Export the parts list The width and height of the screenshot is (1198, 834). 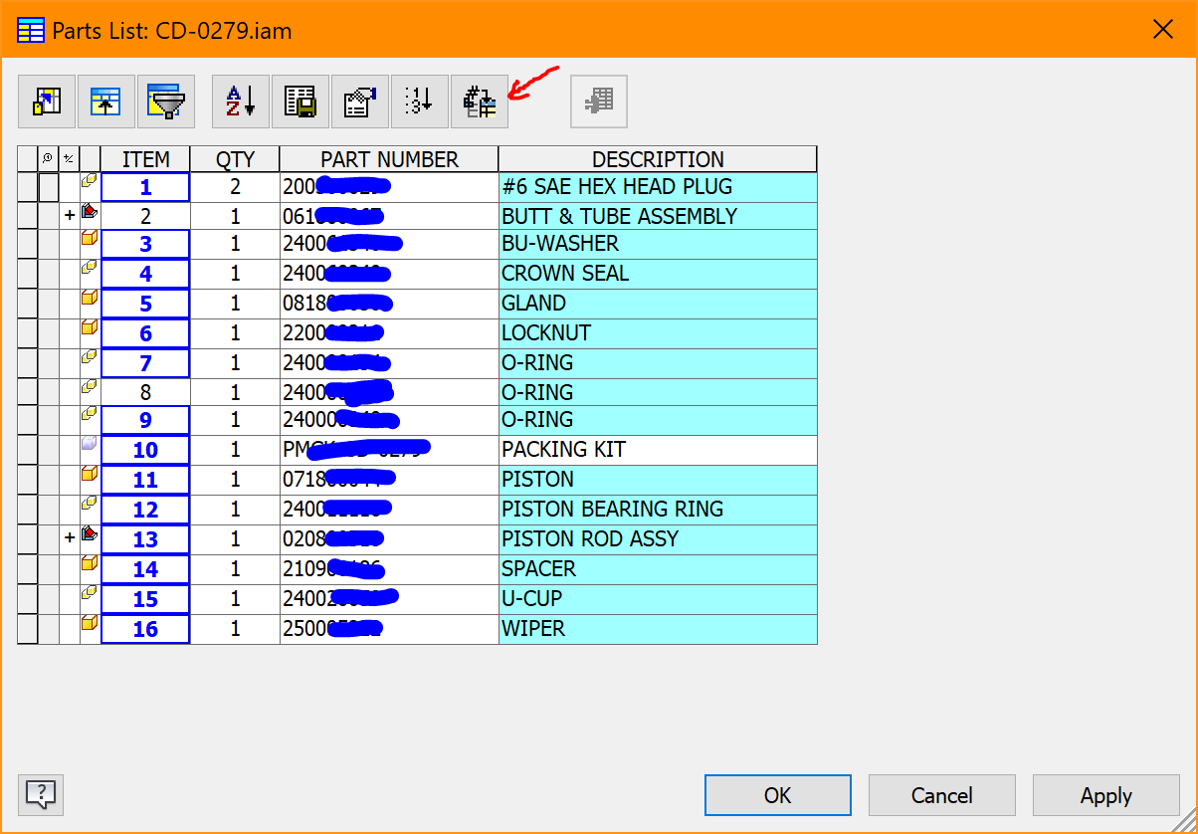tap(299, 101)
